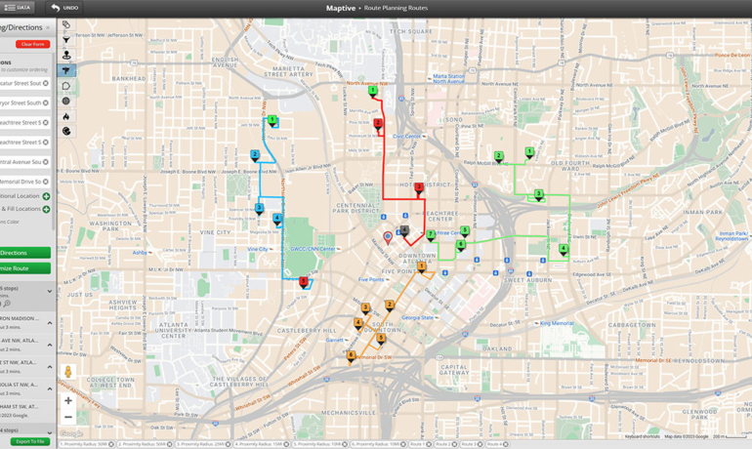
Task: Click the Memorial Drive address field
Action: [25, 182]
